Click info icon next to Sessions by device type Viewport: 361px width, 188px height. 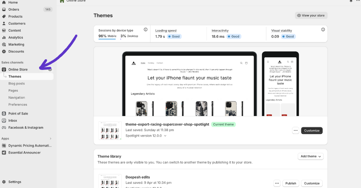pyautogui.click(x=145, y=30)
